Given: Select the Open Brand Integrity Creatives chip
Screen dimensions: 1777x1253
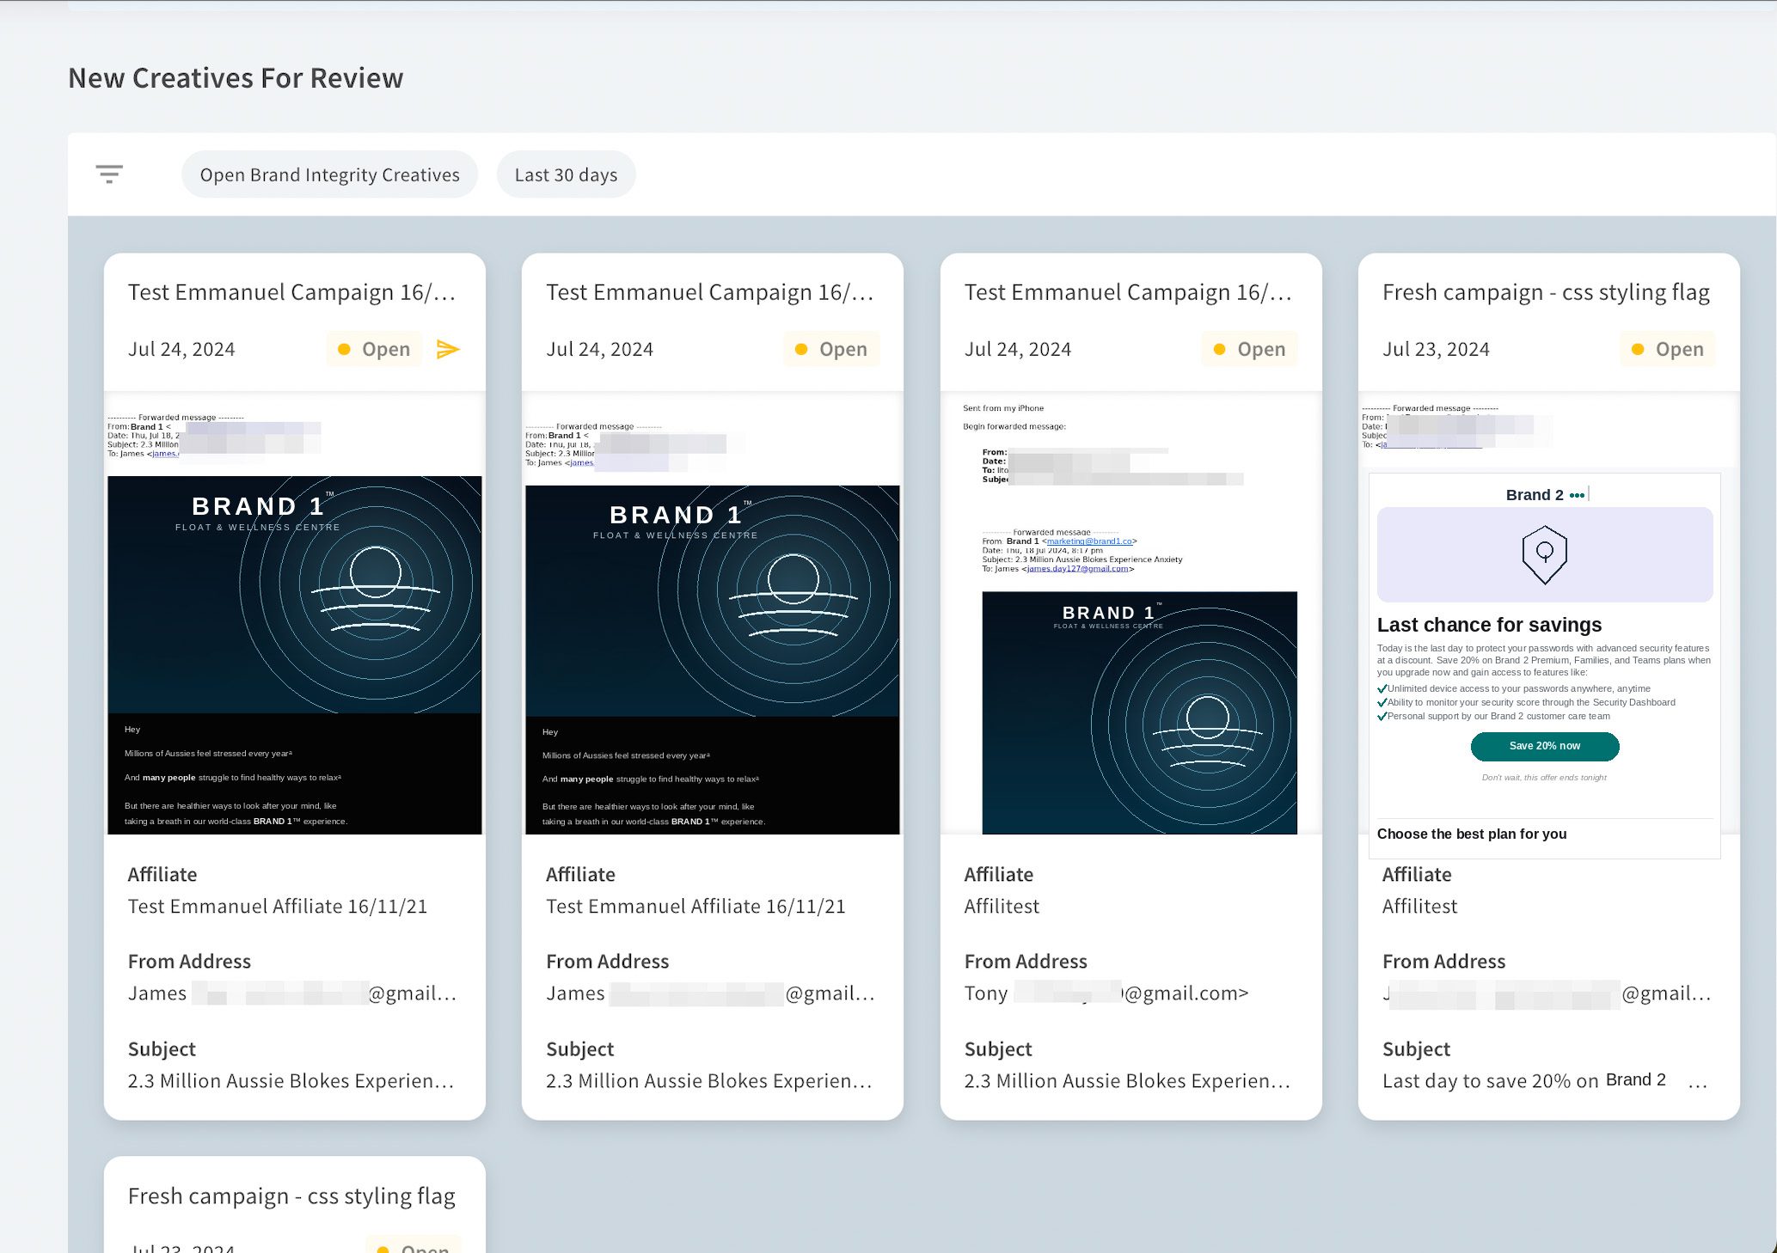Looking at the screenshot, I should [x=329, y=174].
